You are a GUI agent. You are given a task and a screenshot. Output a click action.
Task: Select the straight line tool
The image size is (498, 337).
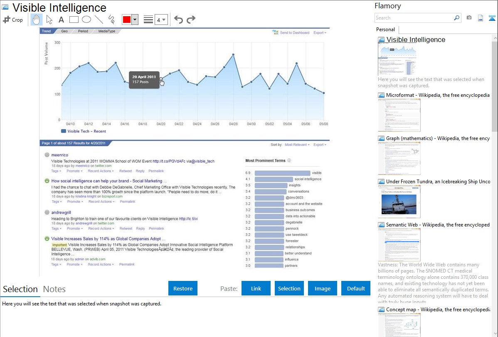coord(99,20)
